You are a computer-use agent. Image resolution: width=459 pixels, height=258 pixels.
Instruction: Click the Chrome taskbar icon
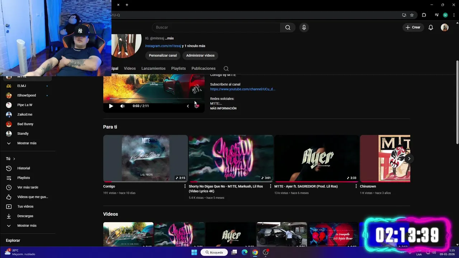click(255, 252)
